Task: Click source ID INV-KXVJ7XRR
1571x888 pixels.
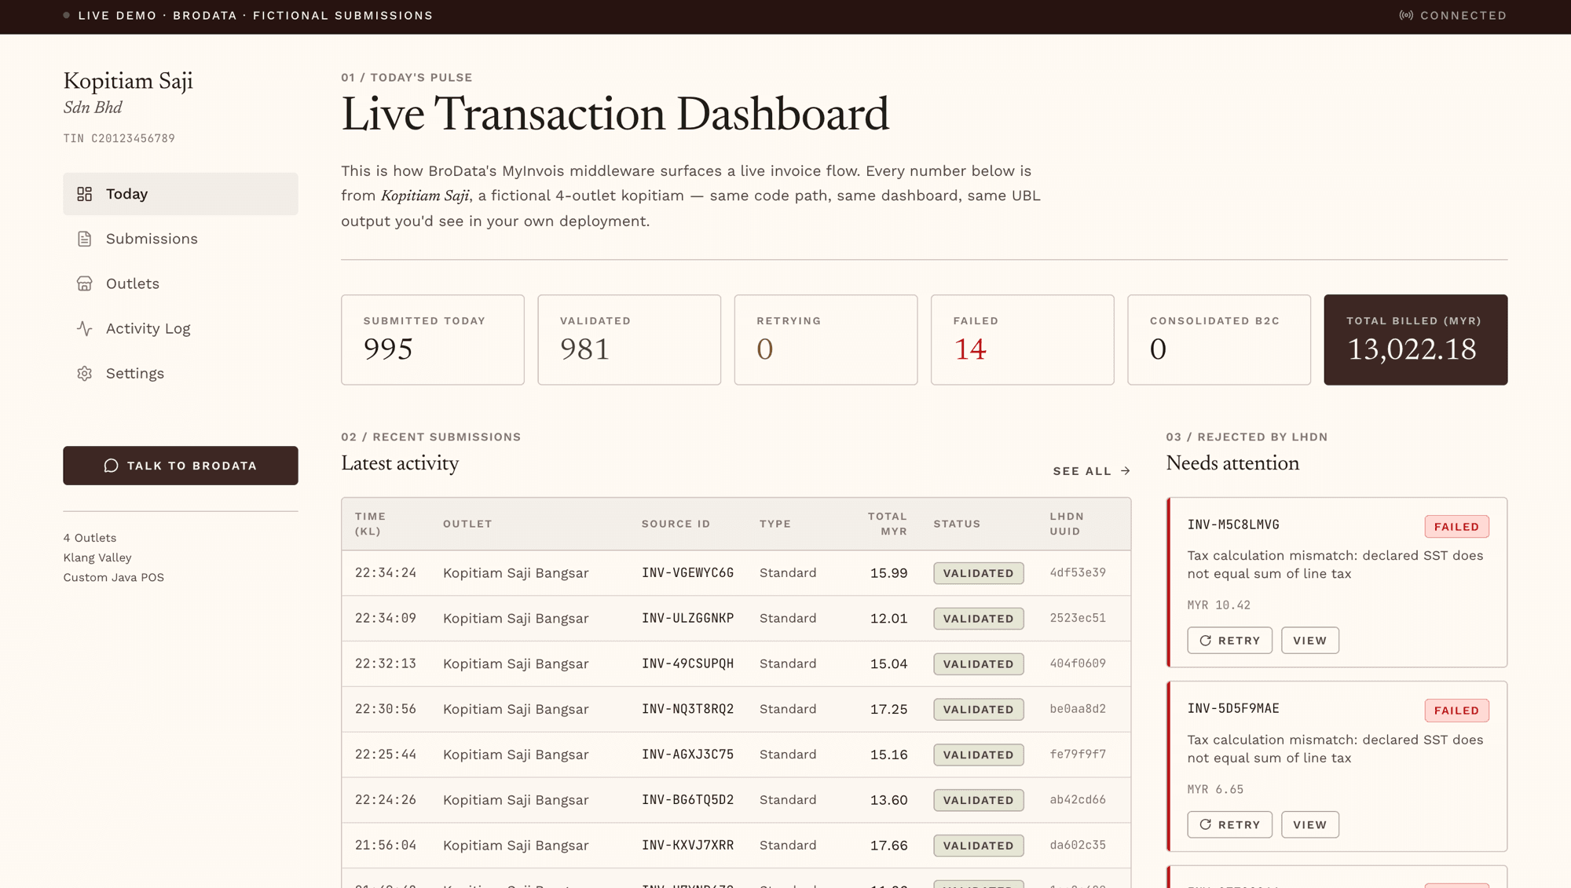Action: point(687,846)
